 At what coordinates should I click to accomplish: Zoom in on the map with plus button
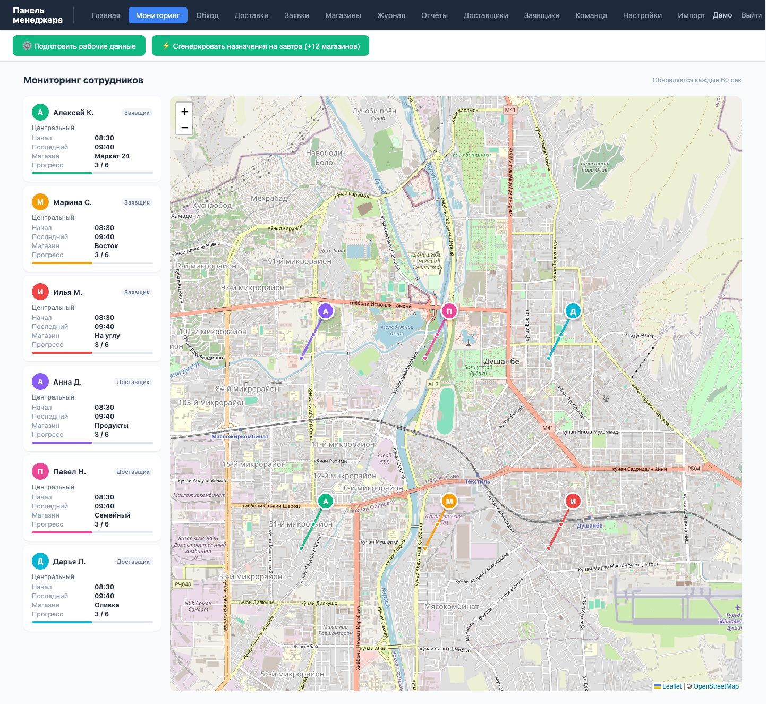(x=184, y=112)
